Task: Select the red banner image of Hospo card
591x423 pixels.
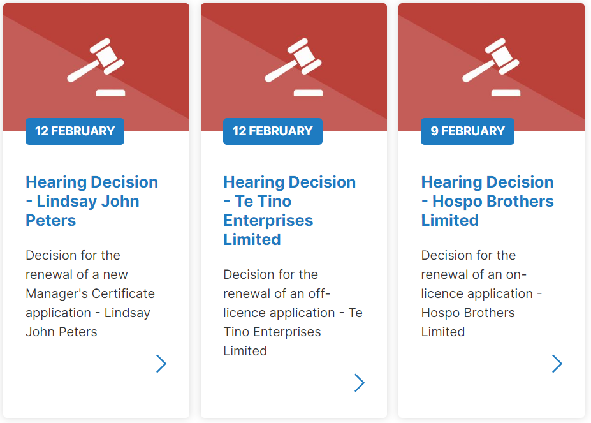Action: click(492, 67)
